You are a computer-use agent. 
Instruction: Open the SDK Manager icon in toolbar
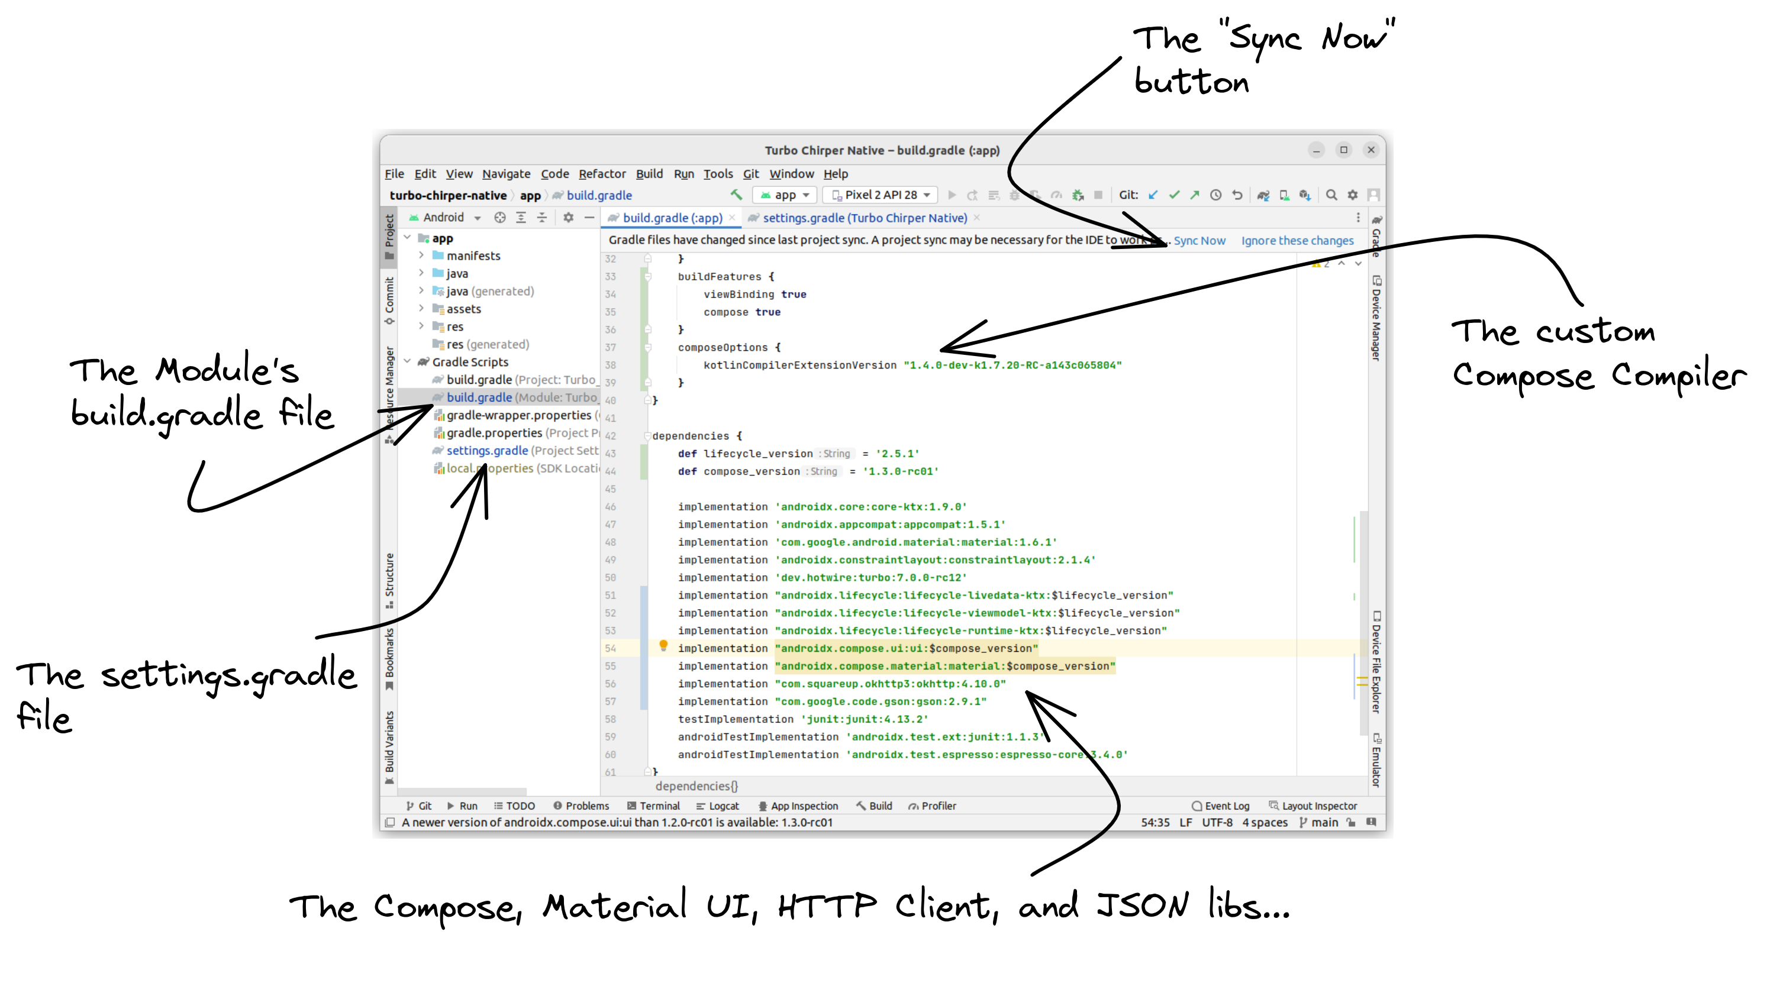1305,195
